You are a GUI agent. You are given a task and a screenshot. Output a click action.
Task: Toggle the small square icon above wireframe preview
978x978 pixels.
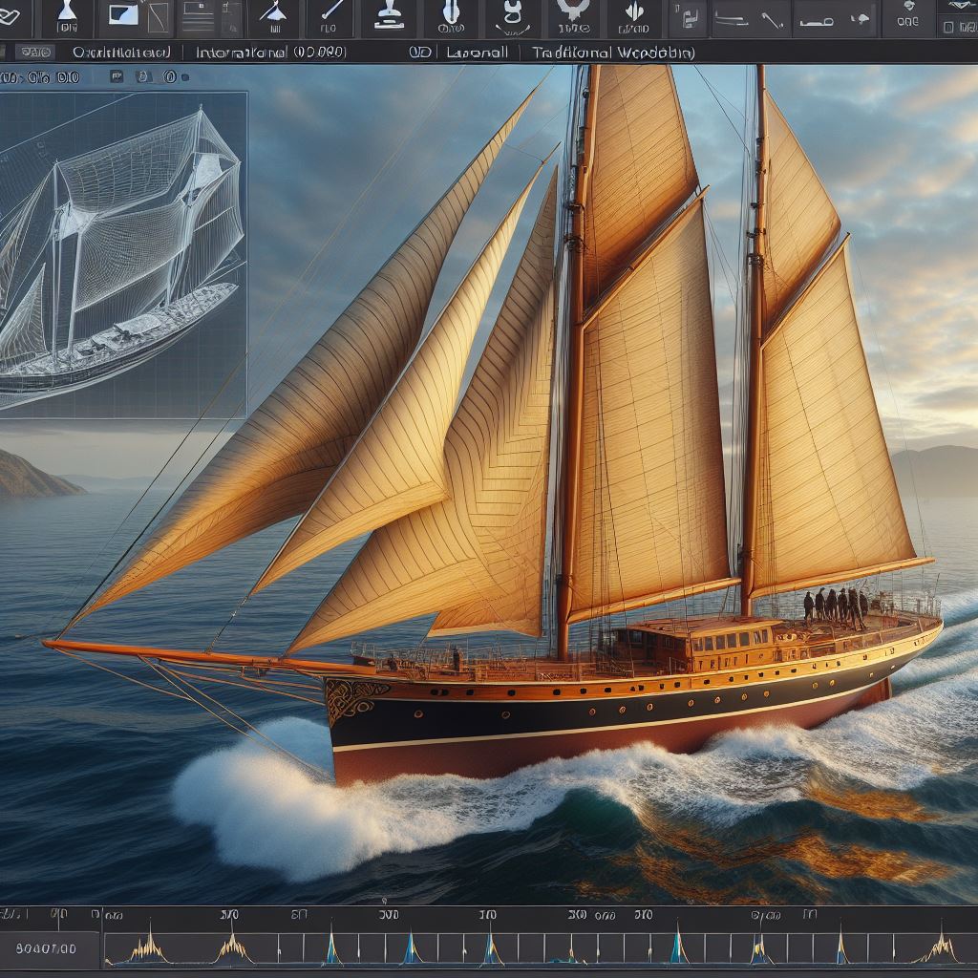pos(117,77)
